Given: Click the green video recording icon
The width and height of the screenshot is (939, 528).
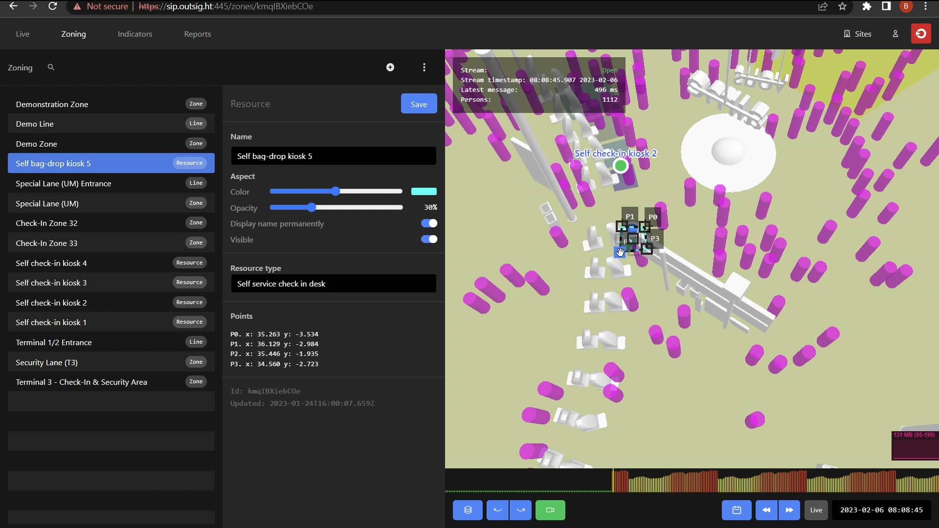Looking at the screenshot, I should click(550, 510).
